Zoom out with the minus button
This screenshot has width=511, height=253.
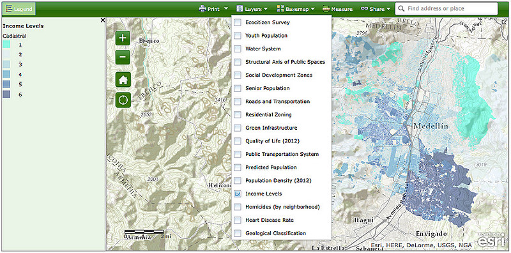[123, 57]
